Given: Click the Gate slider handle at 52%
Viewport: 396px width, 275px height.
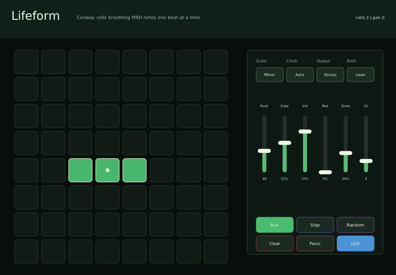Looking at the screenshot, I should 284,143.
